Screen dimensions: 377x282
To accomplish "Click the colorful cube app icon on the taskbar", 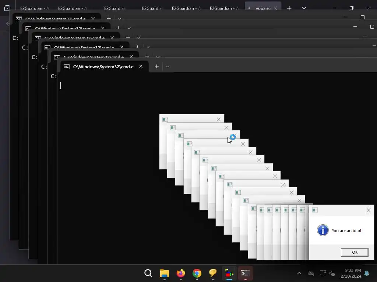I will click(229, 273).
